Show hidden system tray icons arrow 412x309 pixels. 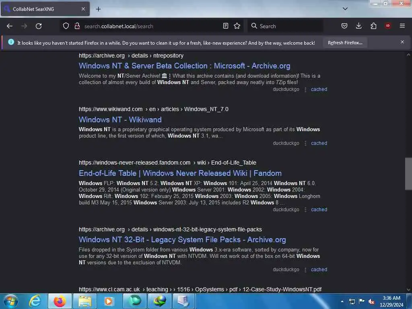[342, 301]
